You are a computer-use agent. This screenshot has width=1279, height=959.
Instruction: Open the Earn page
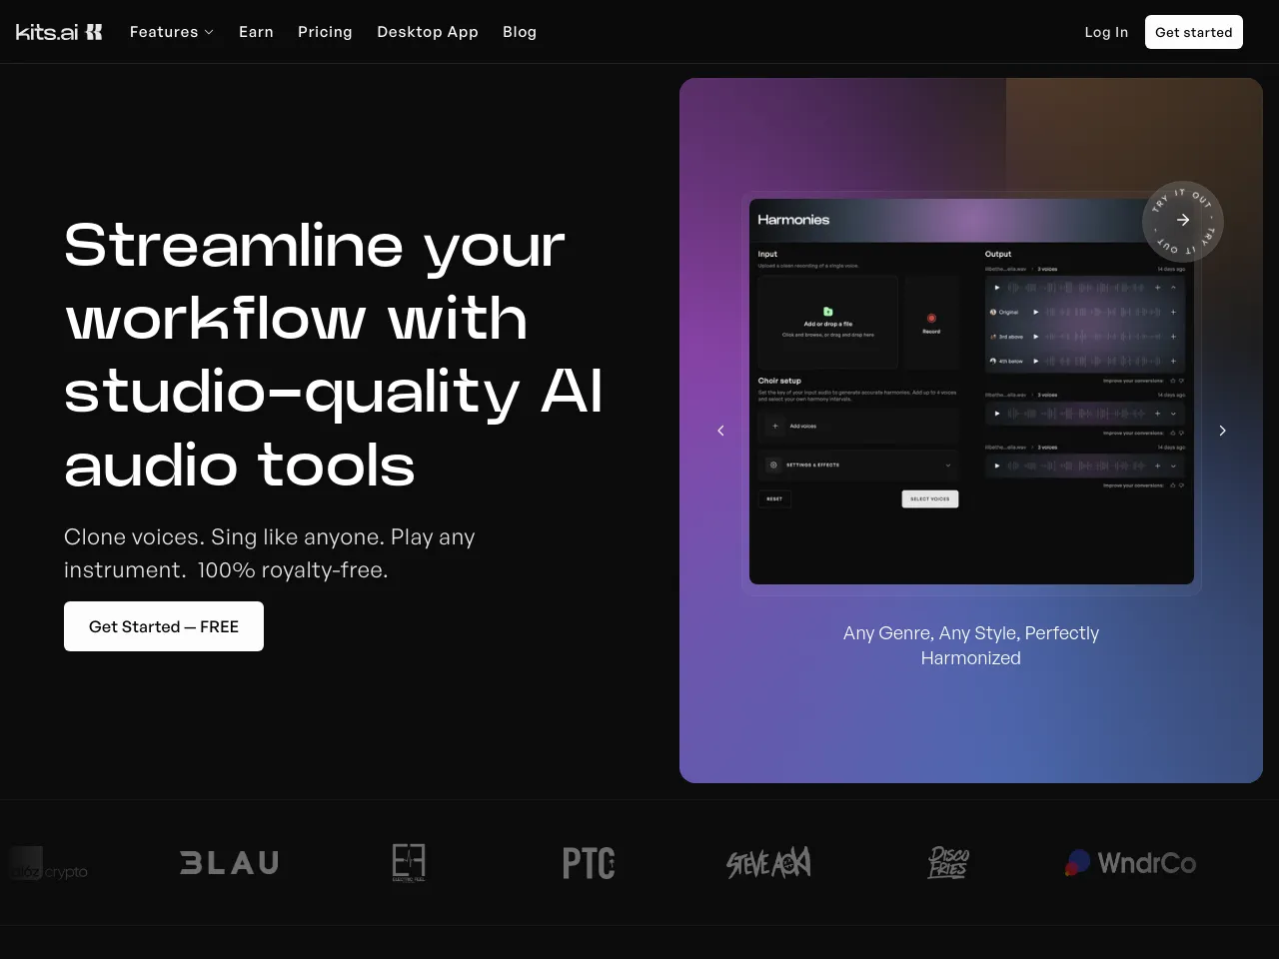point(256,32)
